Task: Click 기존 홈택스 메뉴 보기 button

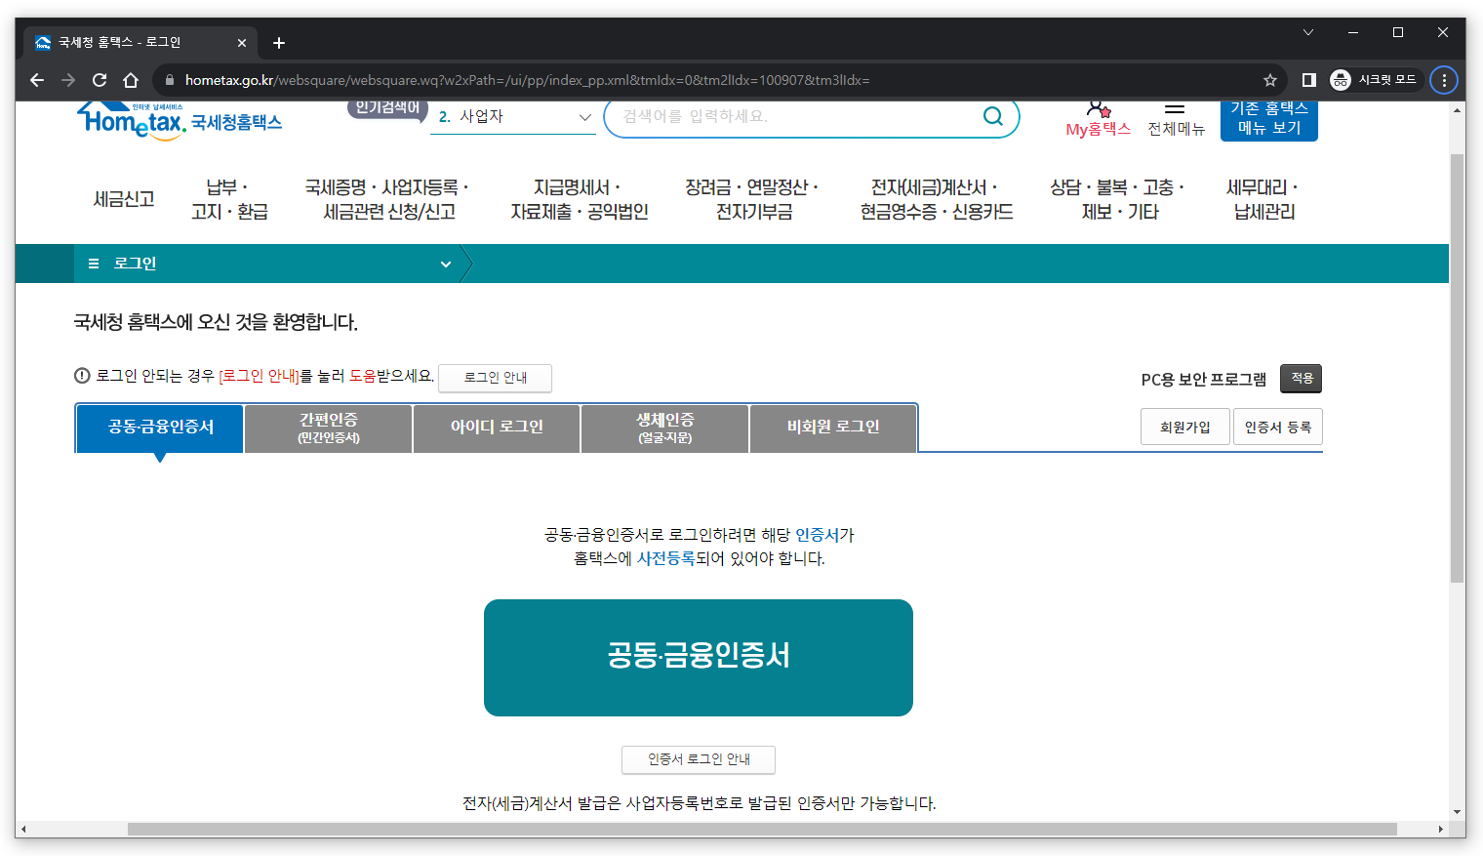Action: point(1269,120)
